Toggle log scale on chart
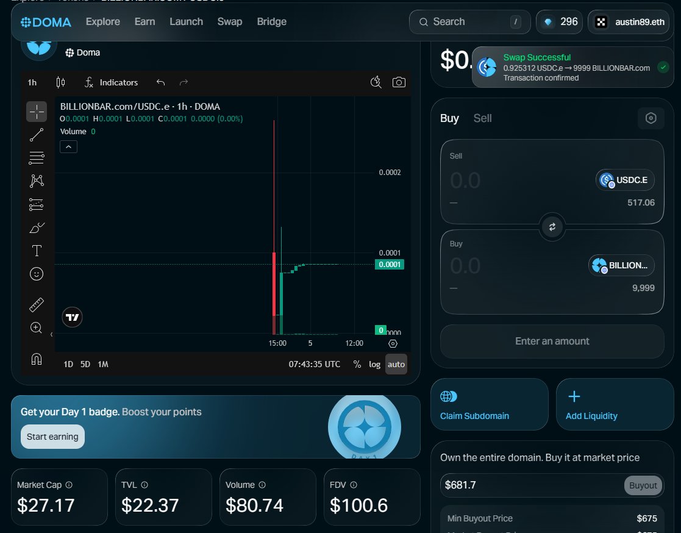The image size is (681, 533). (x=374, y=364)
